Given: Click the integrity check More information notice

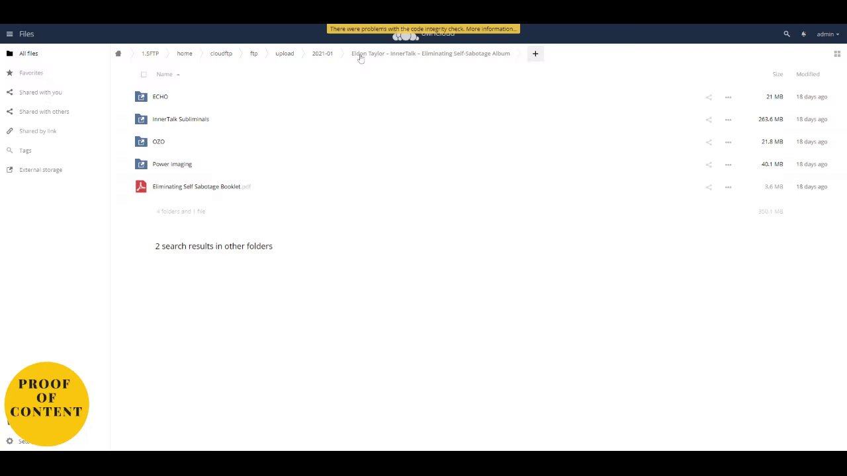Looking at the screenshot, I should click(x=423, y=29).
